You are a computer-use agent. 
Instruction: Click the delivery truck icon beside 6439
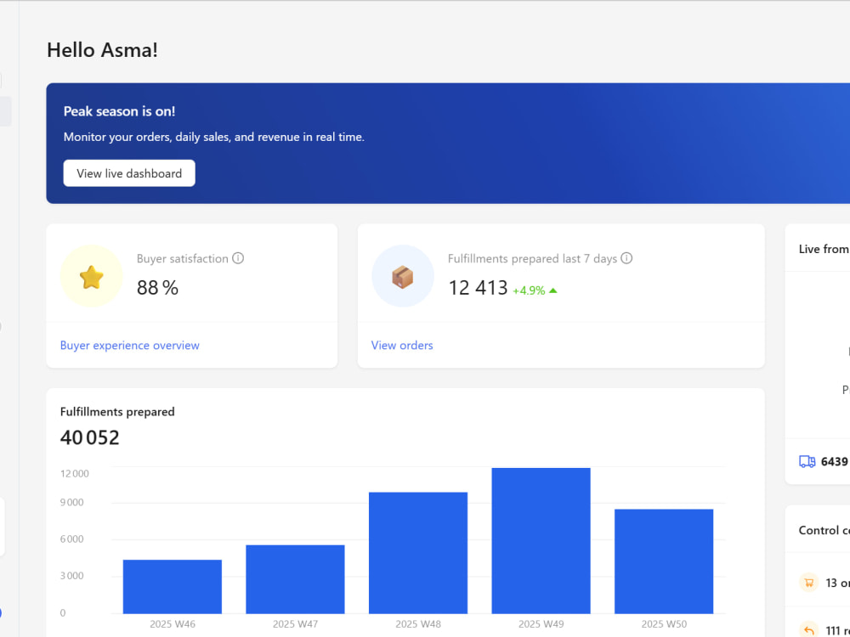(x=807, y=461)
